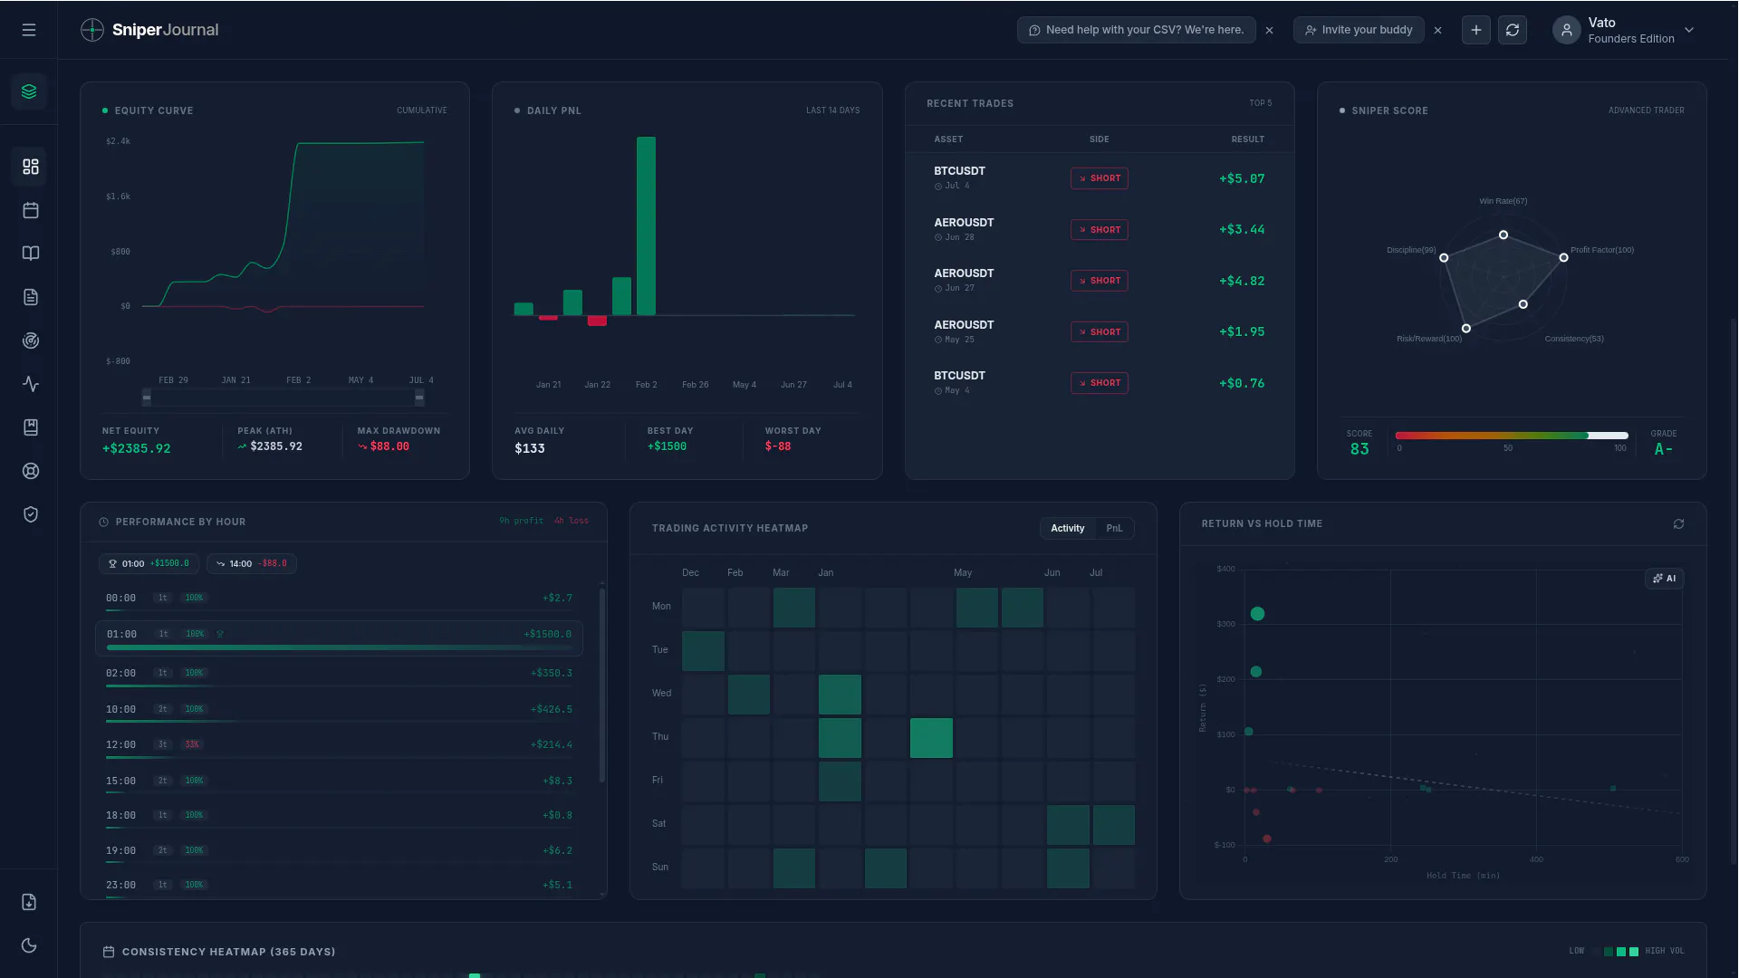Click the RESULT column header

coord(1248,139)
